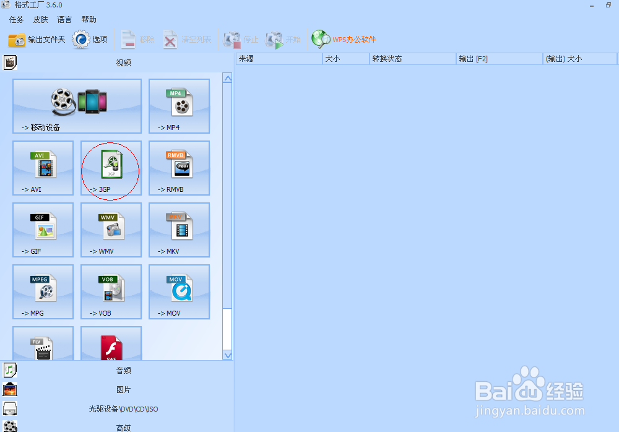Choose the WMV conversion icon
Viewport: 619px width, 432px height.
111,230
